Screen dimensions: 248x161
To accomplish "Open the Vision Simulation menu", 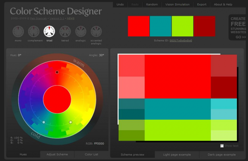I will tap(177, 5).
